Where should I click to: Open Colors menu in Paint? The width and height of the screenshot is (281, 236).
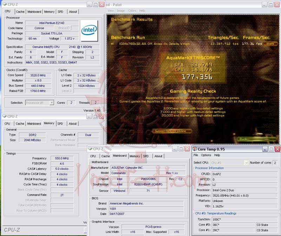tap(132, 11)
